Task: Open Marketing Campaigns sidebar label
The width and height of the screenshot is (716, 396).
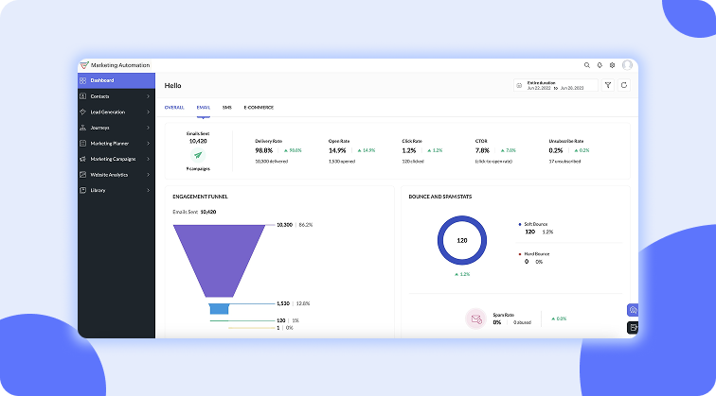Action: pyautogui.click(x=113, y=159)
